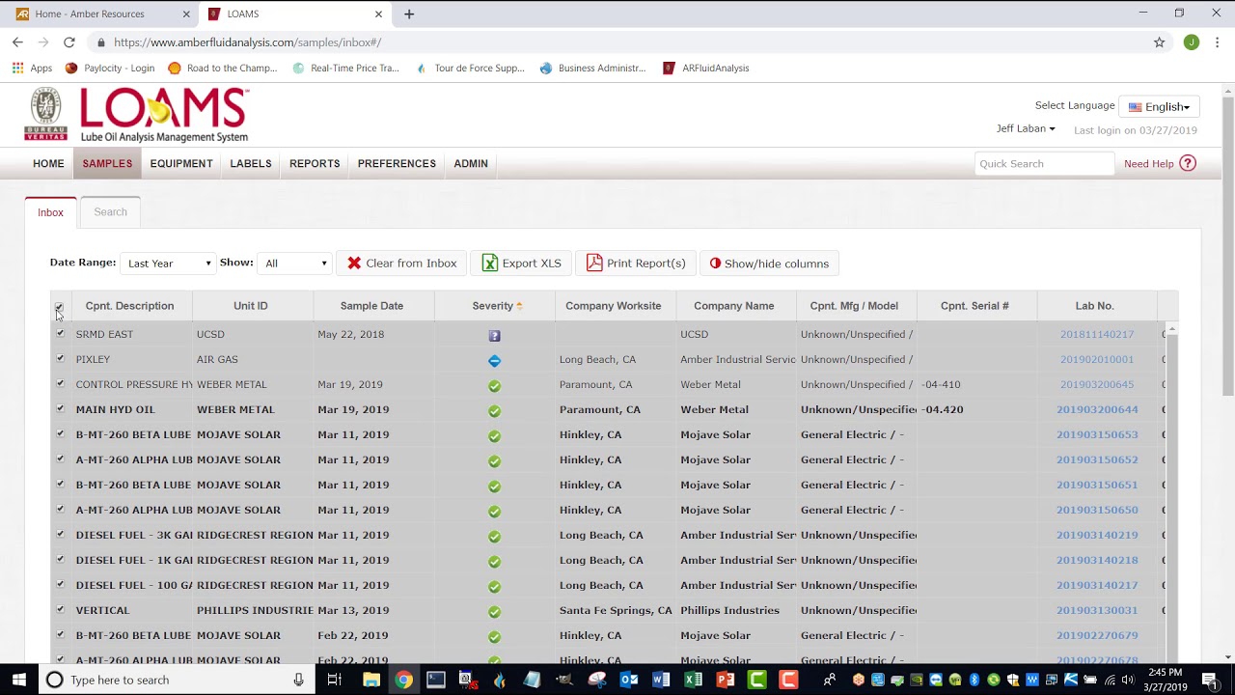Click the blue severity icon for PIXLEY
1235x695 pixels.
coord(494,360)
